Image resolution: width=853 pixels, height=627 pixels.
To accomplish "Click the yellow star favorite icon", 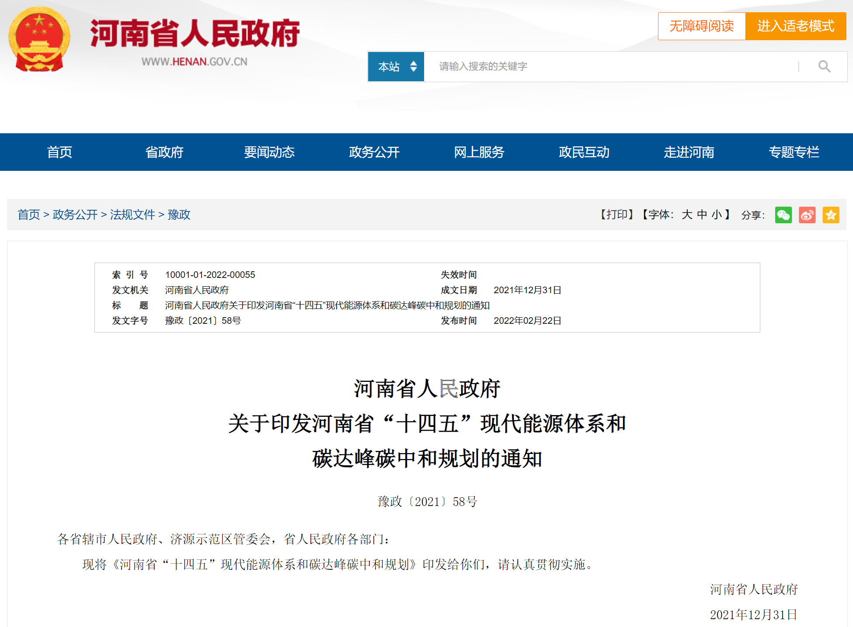I will click(x=830, y=215).
